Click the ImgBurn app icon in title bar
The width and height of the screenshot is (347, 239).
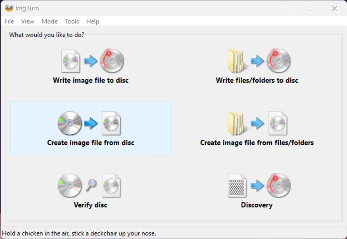pyautogui.click(x=9, y=8)
